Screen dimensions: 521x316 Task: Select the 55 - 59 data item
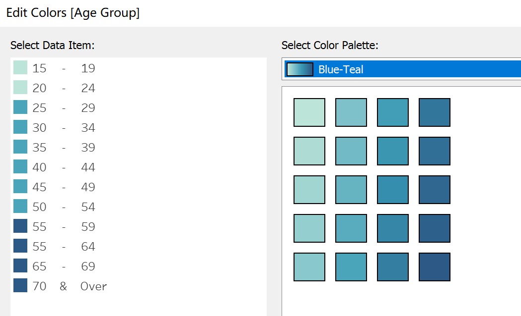pyautogui.click(x=63, y=227)
